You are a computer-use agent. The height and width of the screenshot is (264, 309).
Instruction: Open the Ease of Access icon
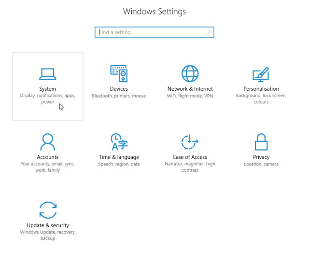[190, 142]
